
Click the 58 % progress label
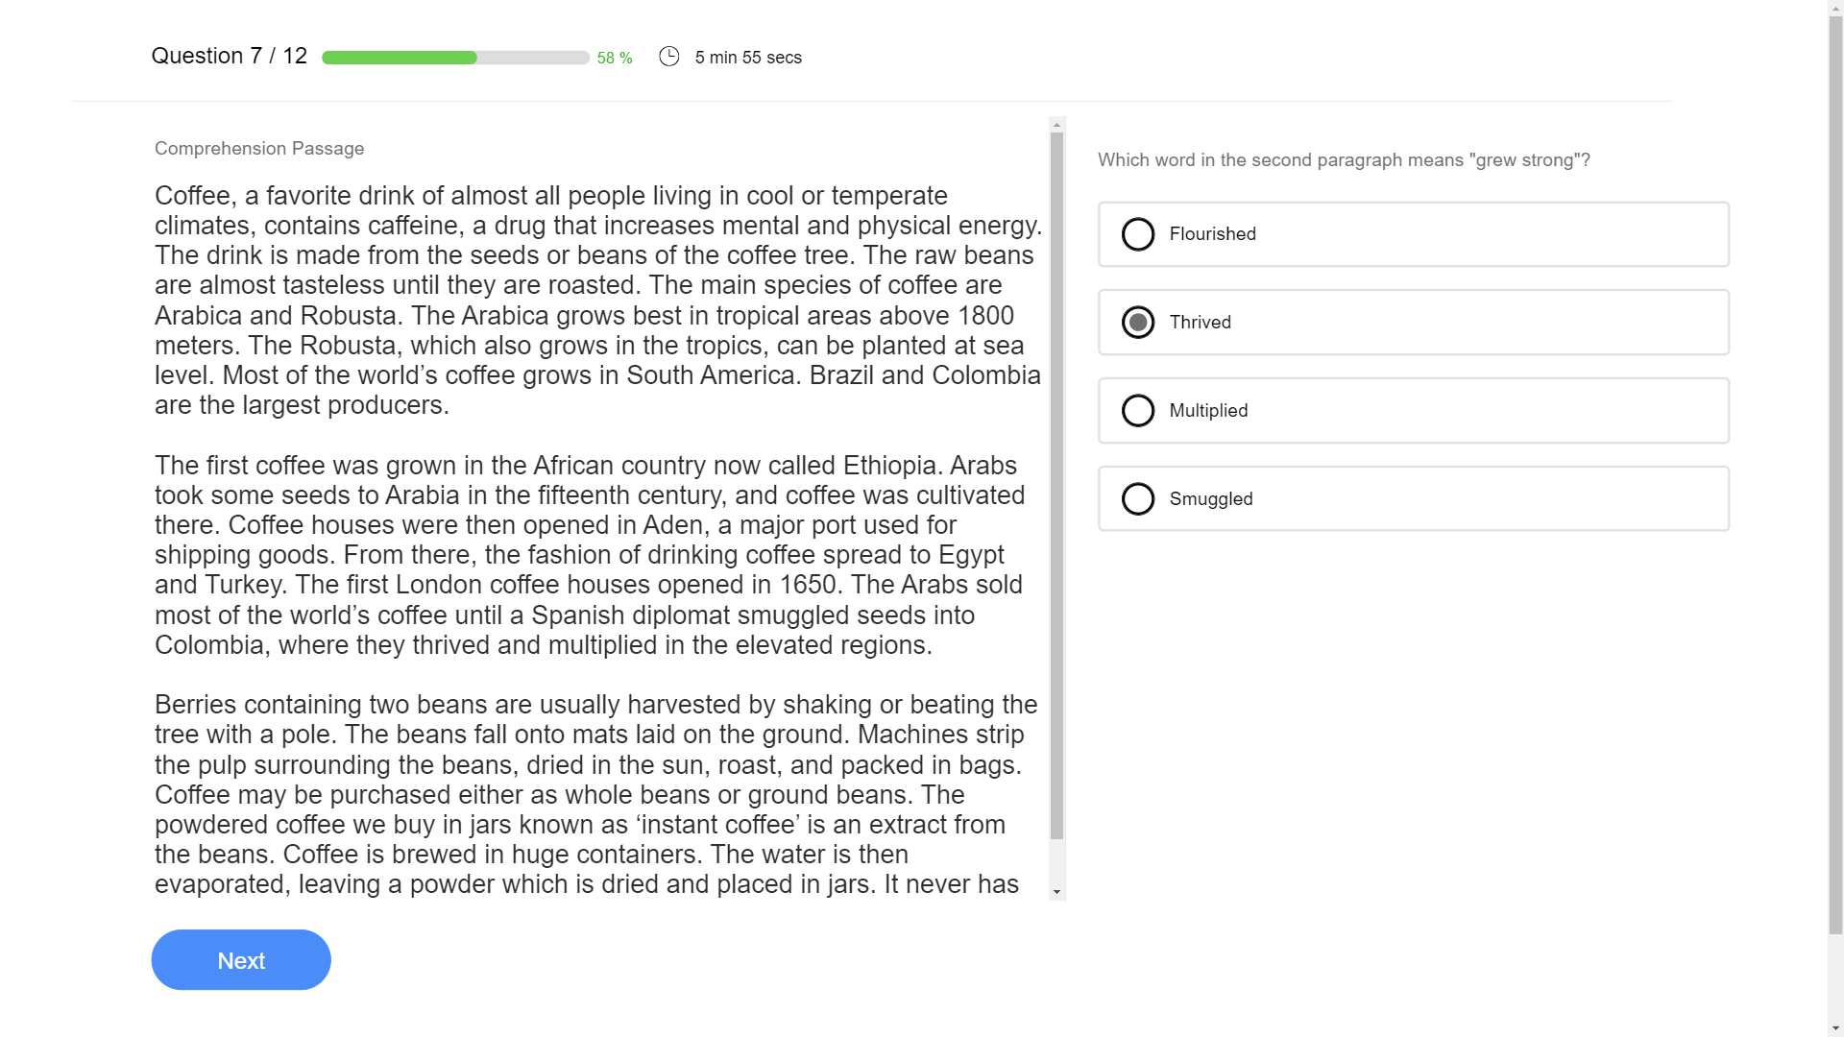point(615,59)
